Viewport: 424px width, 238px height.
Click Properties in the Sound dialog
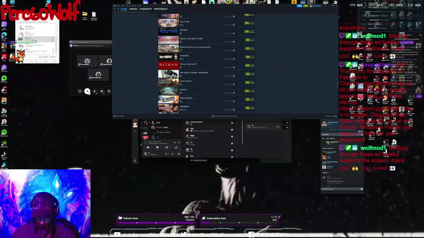53,57
